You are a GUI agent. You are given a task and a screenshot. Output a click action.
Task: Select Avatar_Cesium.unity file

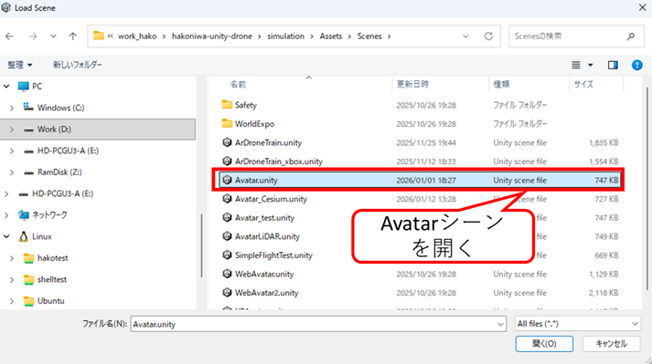(x=271, y=199)
